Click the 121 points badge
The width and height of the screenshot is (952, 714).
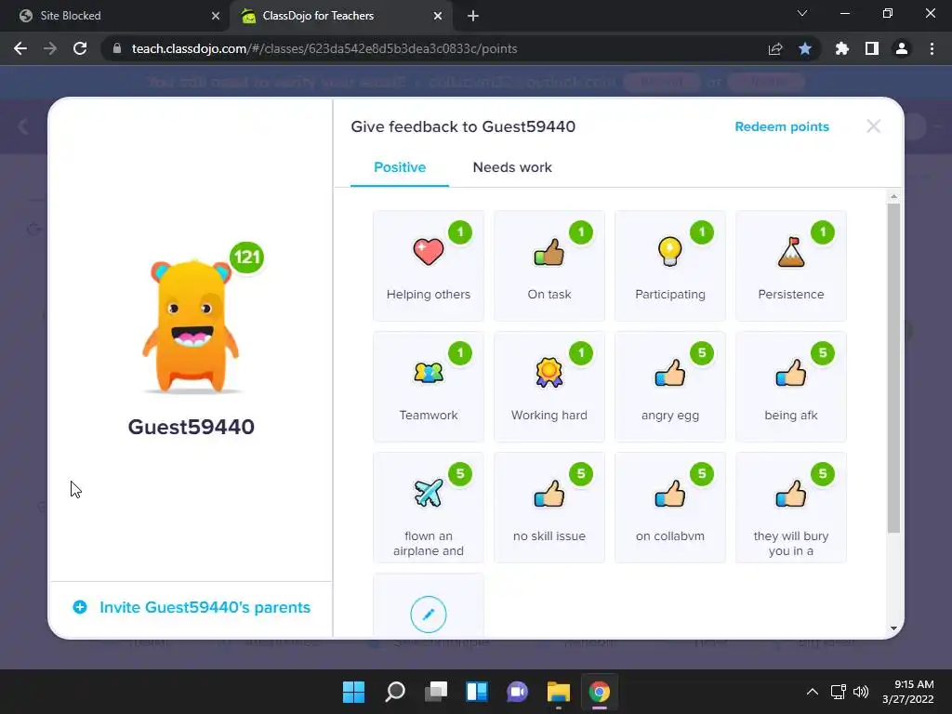coord(246,258)
